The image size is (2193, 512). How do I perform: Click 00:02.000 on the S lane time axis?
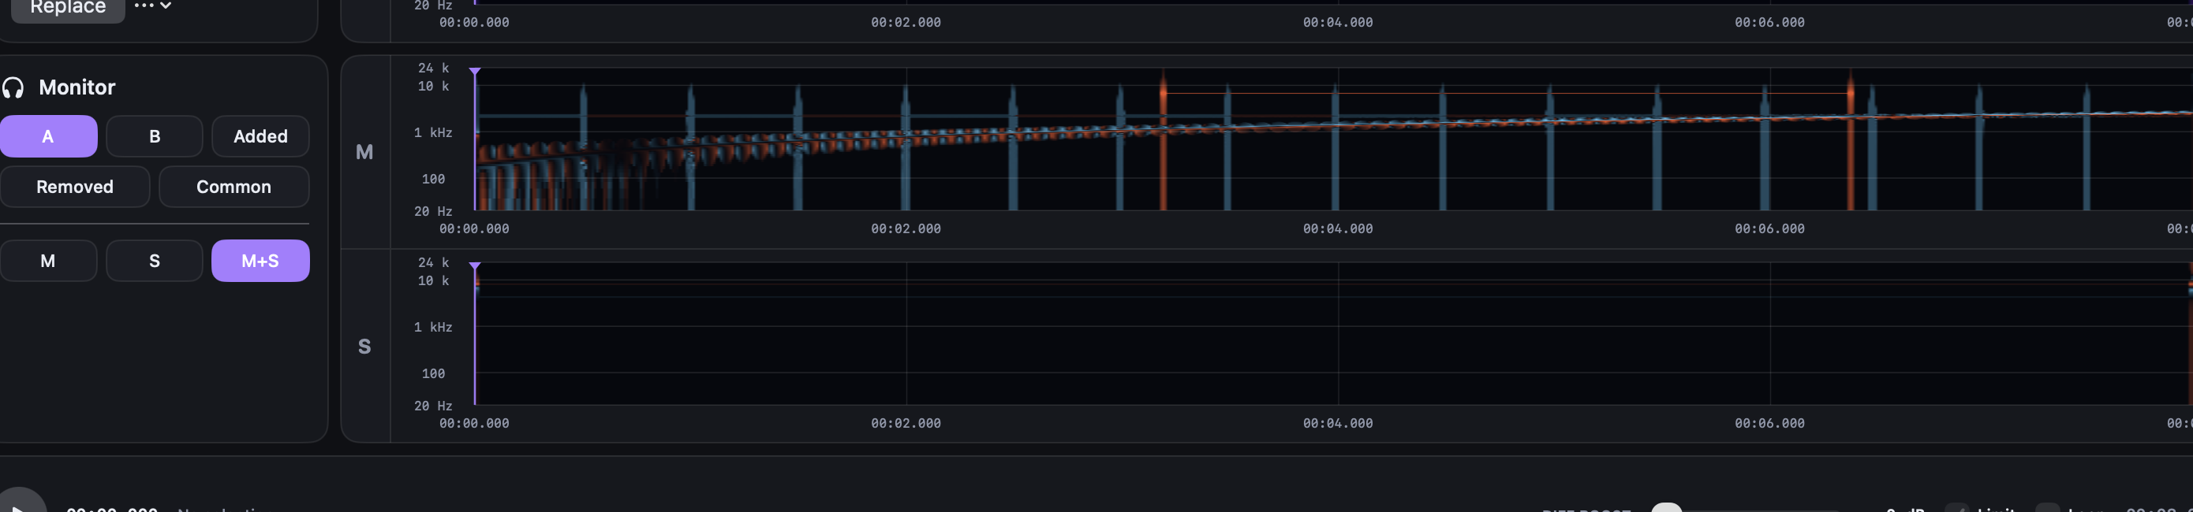(x=906, y=423)
